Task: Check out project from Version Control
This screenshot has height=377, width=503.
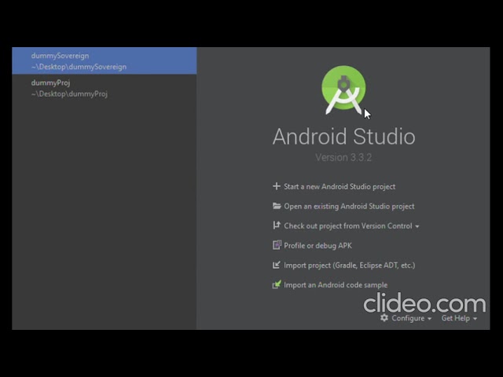Action: (x=347, y=226)
